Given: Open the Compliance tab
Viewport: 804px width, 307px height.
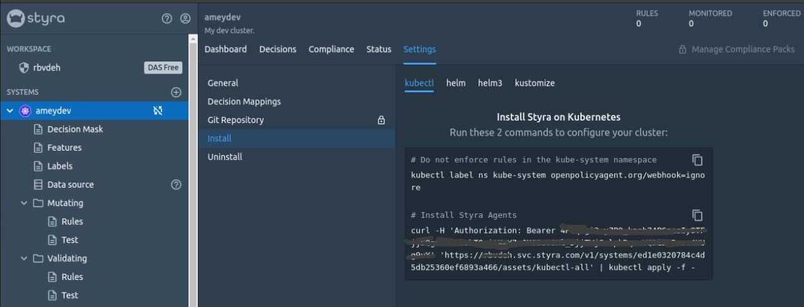Looking at the screenshot, I should tap(331, 49).
